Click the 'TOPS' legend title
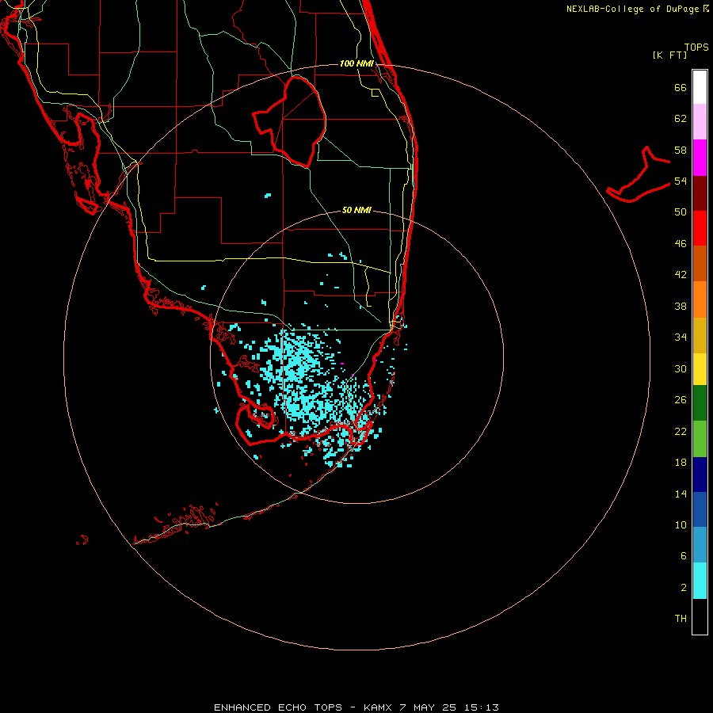 696,47
